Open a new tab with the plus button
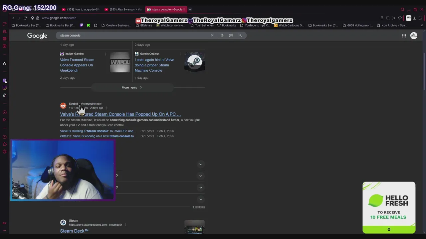The width and height of the screenshot is (426, 239). pyautogui.click(x=190, y=9)
